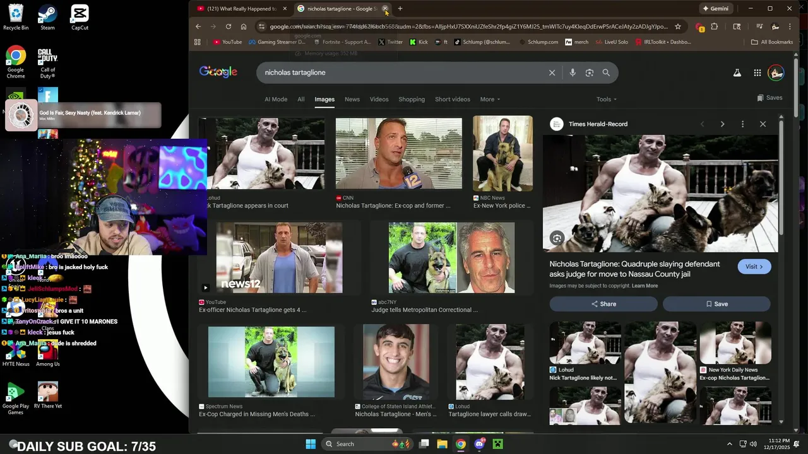Image resolution: width=808 pixels, height=454 pixels.
Task: Expand the More search filters dropdown
Action: (490, 99)
